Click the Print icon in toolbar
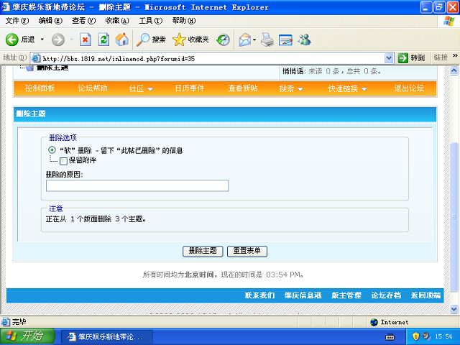 coord(267,40)
